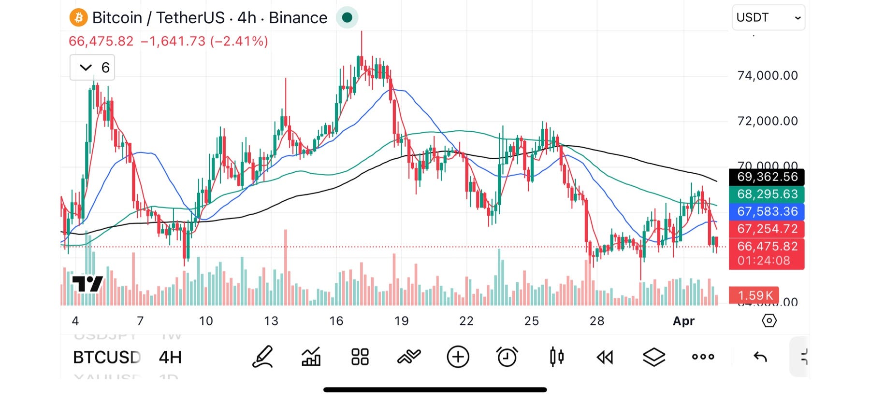Switch to the BTCUSD symbol entry

pyautogui.click(x=107, y=357)
